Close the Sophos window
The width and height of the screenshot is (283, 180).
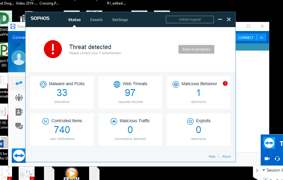tap(229, 19)
